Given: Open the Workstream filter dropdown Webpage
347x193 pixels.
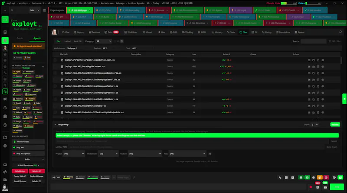Looking at the screenshot, I should pyautogui.click(x=72, y=48).
